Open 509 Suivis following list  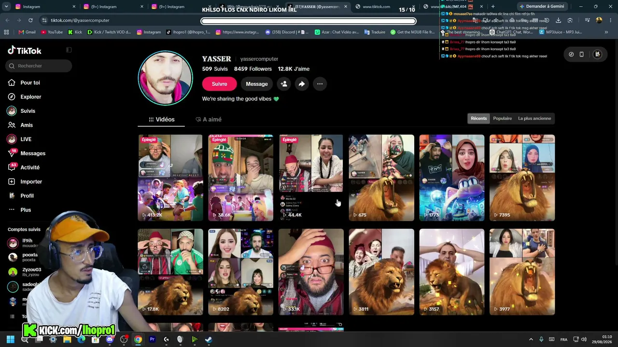(215, 69)
